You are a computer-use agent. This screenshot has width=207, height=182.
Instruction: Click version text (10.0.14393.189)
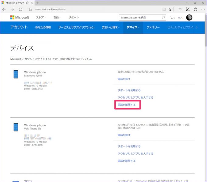33,145
